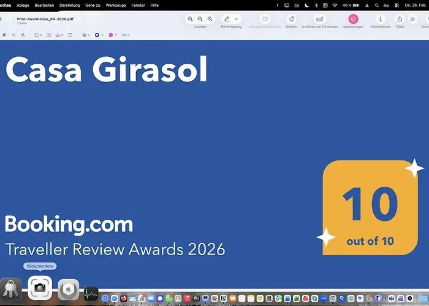Click the last magnifier in the Zoomen group
This screenshot has width=429, height=306.
pyautogui.click(x=210, y=19)
